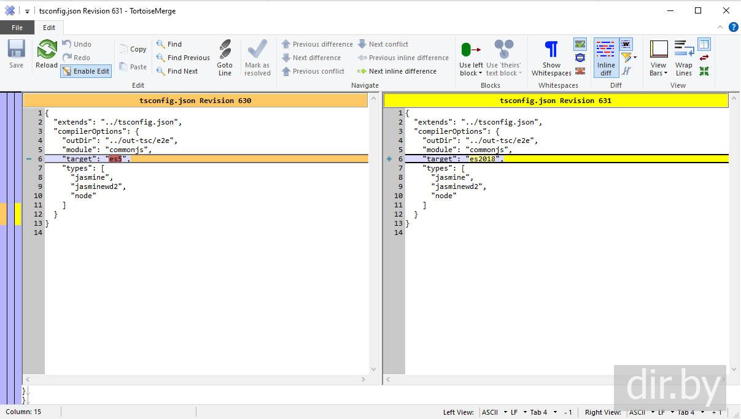The width and height of the screenshot is (741, 419).
Task: Click the Find magnifier button
Action: pyautogui.click(x=169, y=44)
